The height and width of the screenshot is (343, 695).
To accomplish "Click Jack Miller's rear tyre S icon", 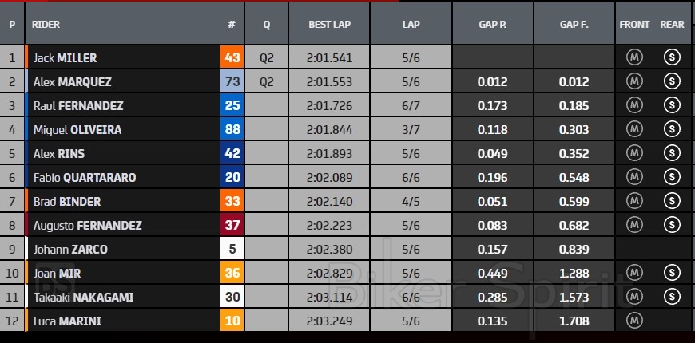I will pos(672,57).
